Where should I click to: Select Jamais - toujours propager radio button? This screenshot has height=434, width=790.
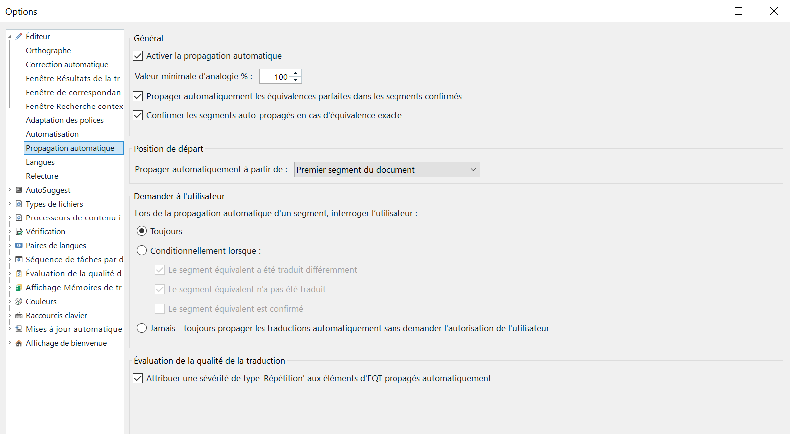[142, 328]
